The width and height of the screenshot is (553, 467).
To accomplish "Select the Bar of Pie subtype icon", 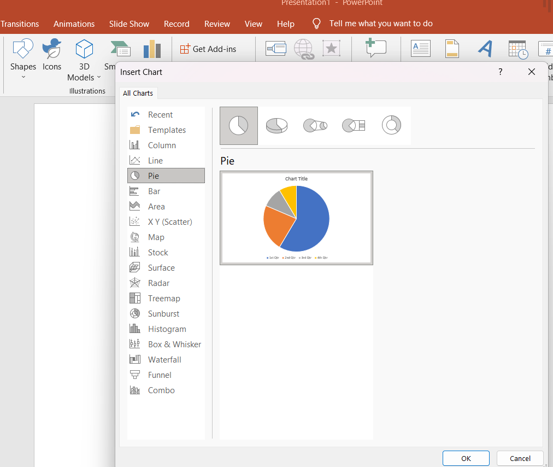I will coord(353,125).
